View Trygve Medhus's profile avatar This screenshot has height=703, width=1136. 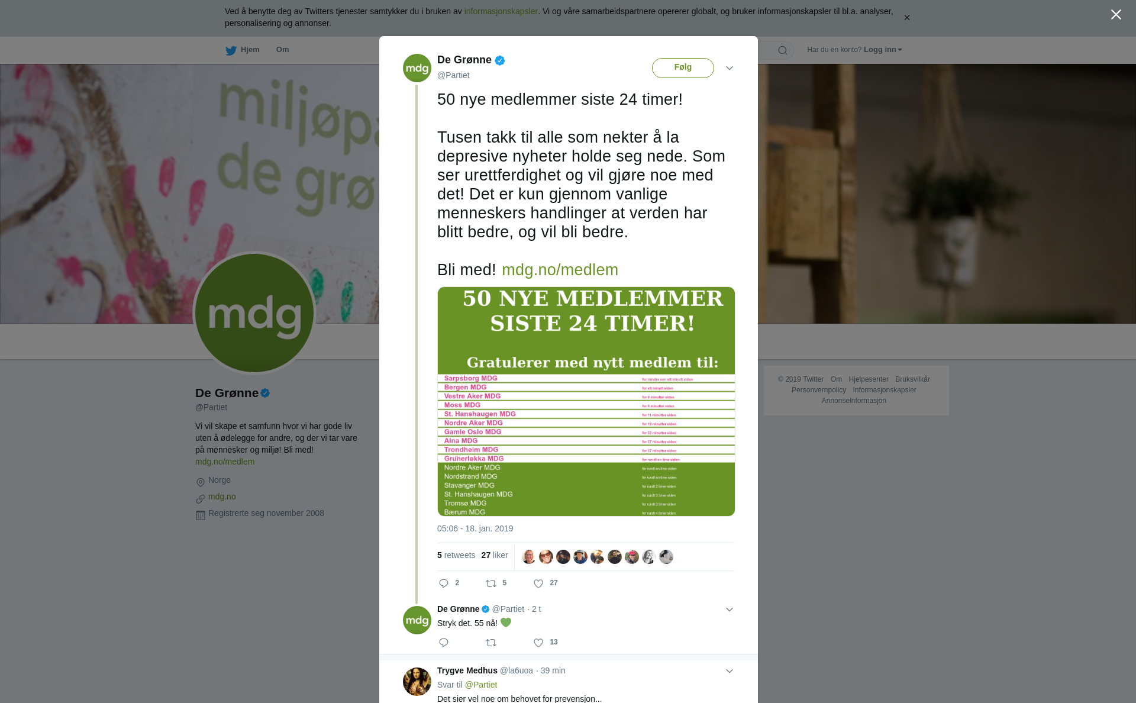pos(417,682)
